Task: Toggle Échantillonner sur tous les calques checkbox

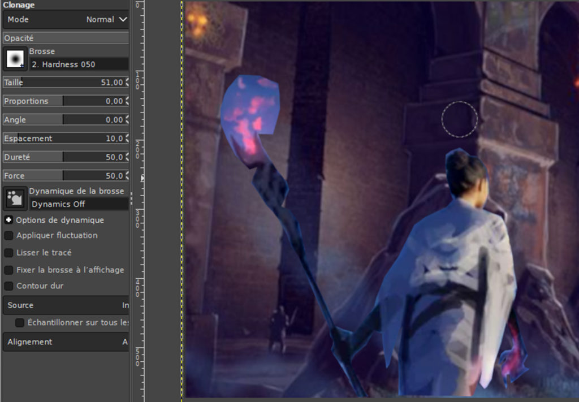Action: pos(20,323)
